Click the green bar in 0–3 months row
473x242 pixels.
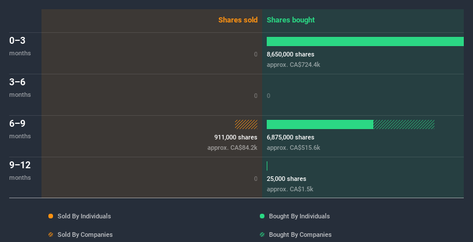[365, 41]
